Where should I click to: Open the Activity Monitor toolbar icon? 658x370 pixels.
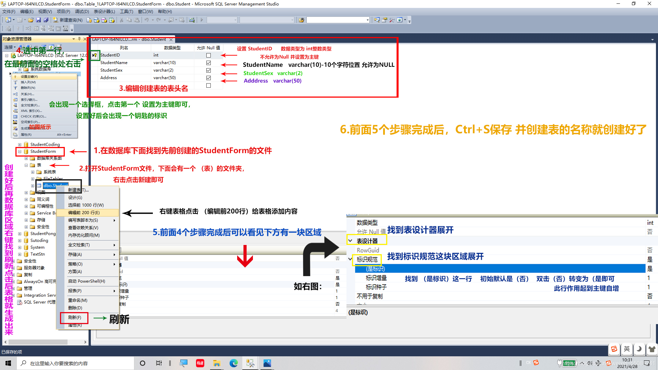[192, 20]
